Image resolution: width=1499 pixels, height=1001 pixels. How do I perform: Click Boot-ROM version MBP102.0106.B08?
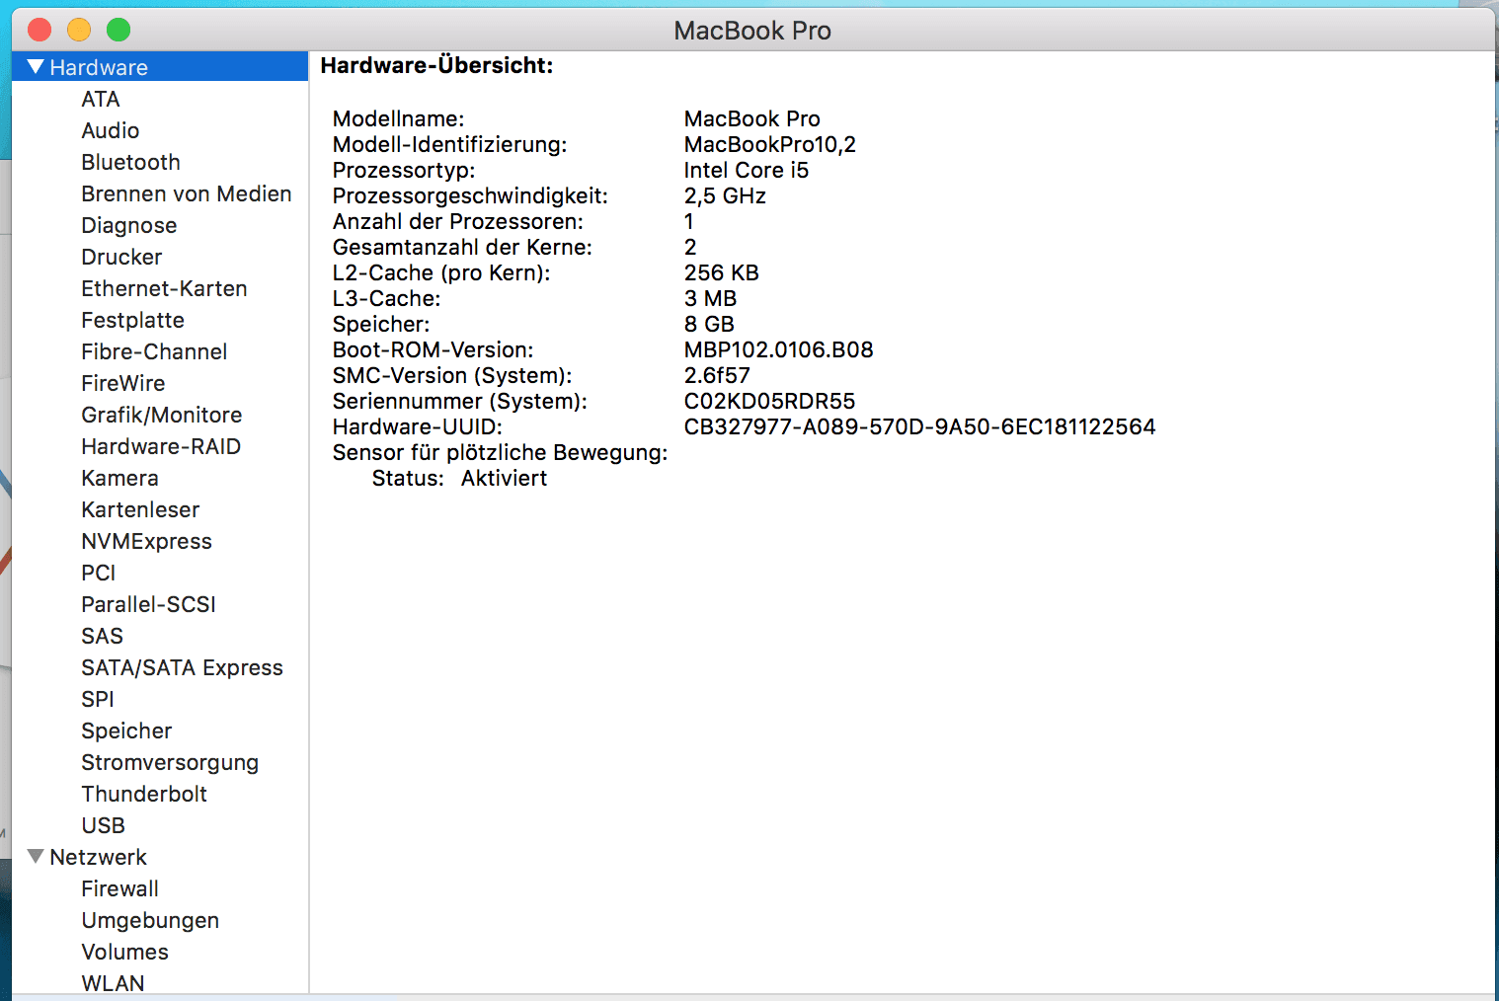coord(778,349)
